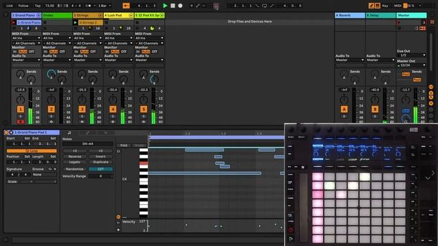Click the Follow button
The height and width of the screenshot is (246, 438).
pyautogui.click(x=23, y=5)
